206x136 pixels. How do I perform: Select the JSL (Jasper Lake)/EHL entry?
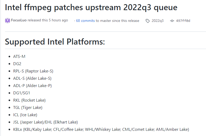pyautogui.click(x=45, y=122)
